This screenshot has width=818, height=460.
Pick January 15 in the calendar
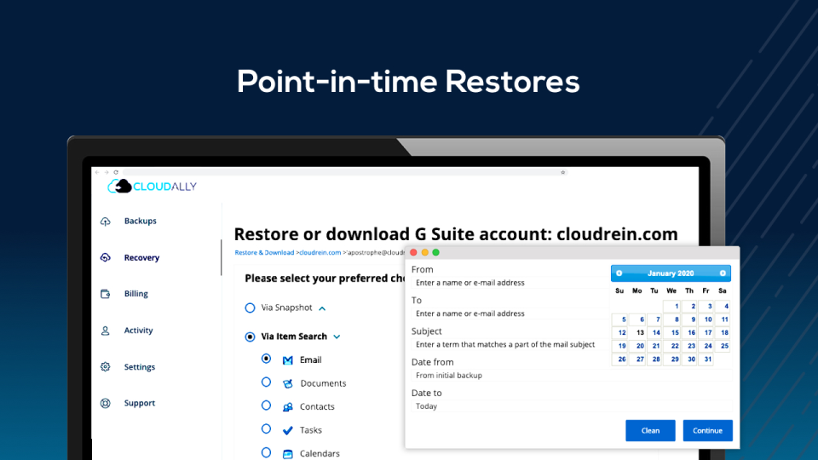[x=672, y=333]
